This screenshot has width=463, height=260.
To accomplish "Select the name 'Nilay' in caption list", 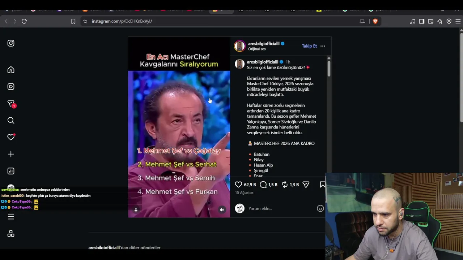I will click(x=259, y=160).
